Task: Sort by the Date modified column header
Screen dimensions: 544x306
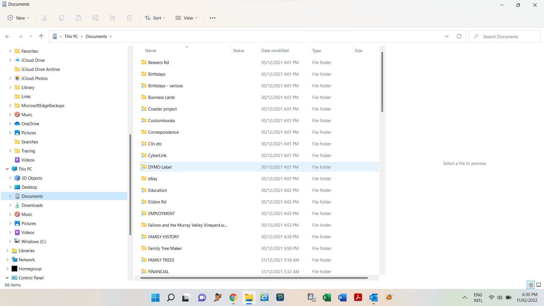Action: [x=275, y=50]
